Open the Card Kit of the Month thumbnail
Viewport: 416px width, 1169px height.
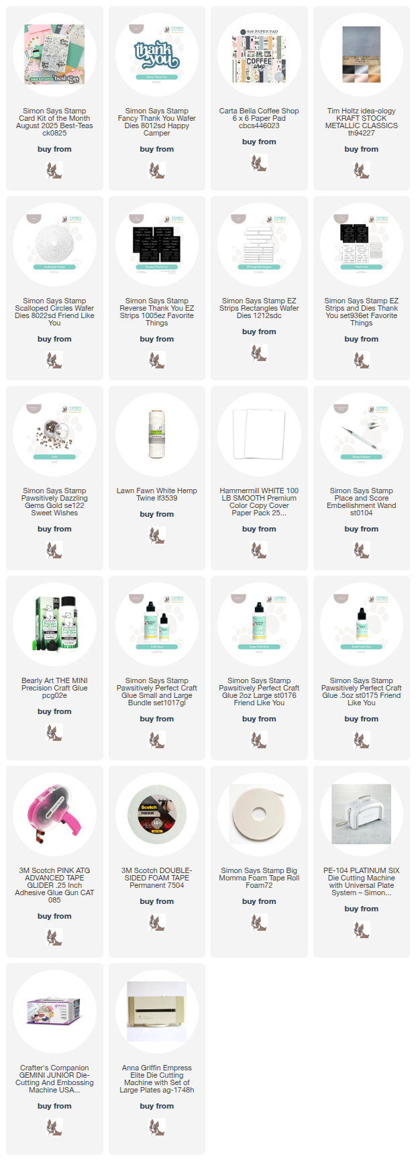[54, 55]
